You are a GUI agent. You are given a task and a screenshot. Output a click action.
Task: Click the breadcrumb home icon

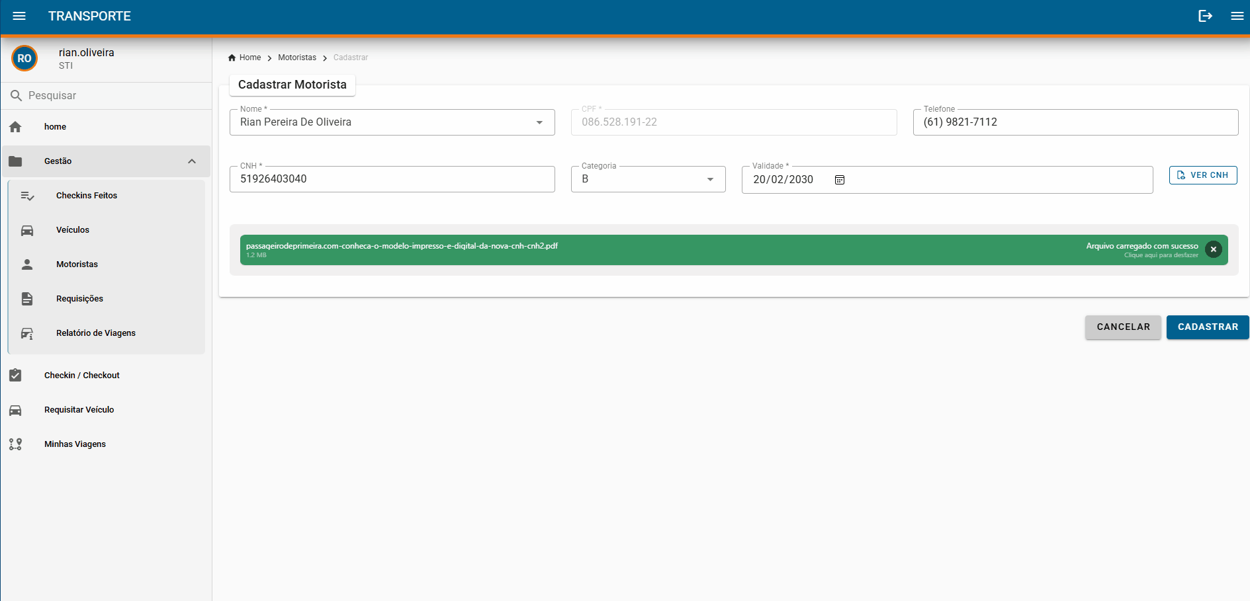point(232,58)
